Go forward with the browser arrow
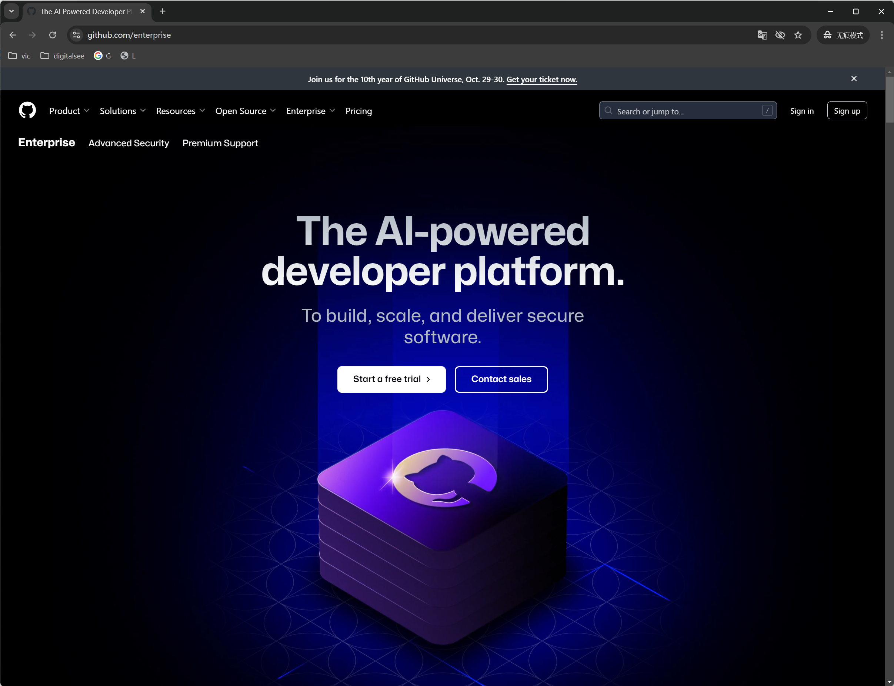The image size is (894, 686). [x=32, y=35]
